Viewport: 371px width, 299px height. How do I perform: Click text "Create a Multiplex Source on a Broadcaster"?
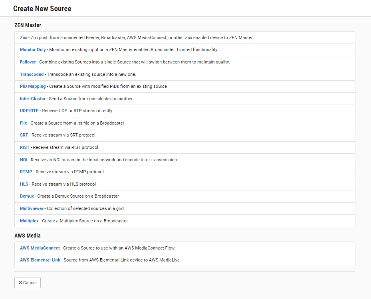click(85, 221)
